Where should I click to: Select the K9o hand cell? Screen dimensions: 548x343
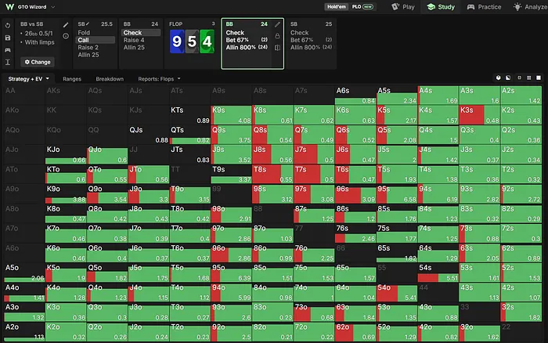click(65, 193)
